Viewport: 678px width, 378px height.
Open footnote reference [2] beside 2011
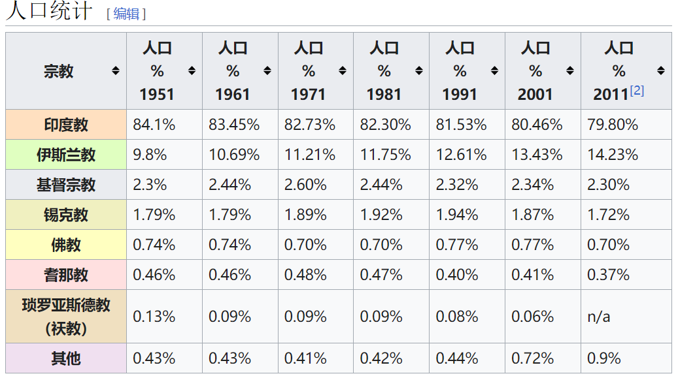click(636, 91)
